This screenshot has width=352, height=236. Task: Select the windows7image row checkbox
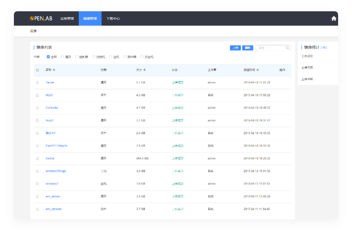point(38,171)
